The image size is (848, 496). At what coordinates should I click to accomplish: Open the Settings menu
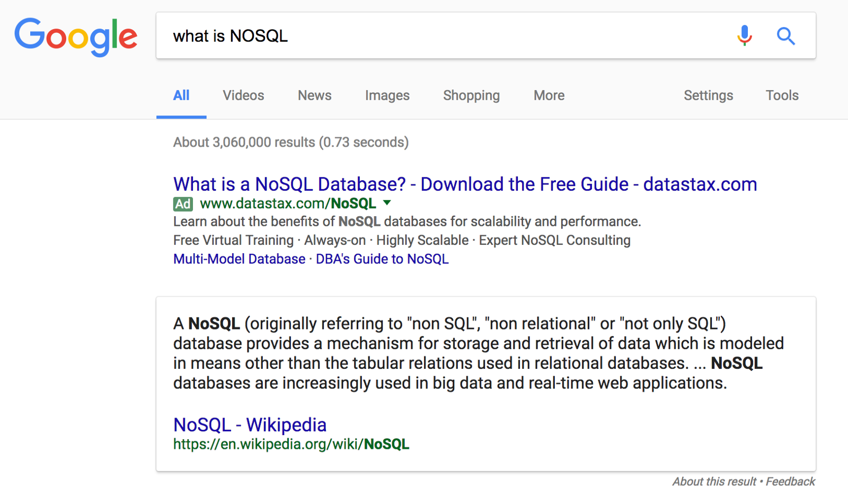tap(708, 95)
